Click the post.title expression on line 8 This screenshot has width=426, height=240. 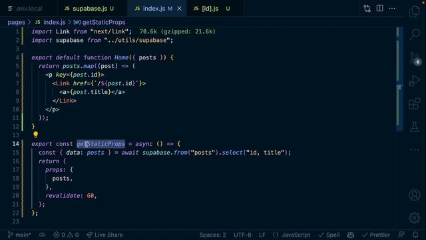coord(91,92)
